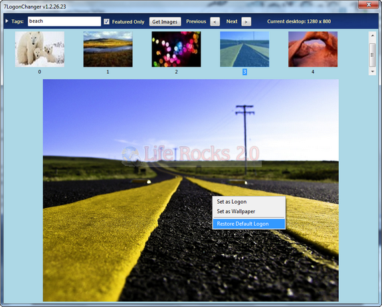This screenshot has width=382, height=307.
Task: Click the large road preview image
Action: 191,190
